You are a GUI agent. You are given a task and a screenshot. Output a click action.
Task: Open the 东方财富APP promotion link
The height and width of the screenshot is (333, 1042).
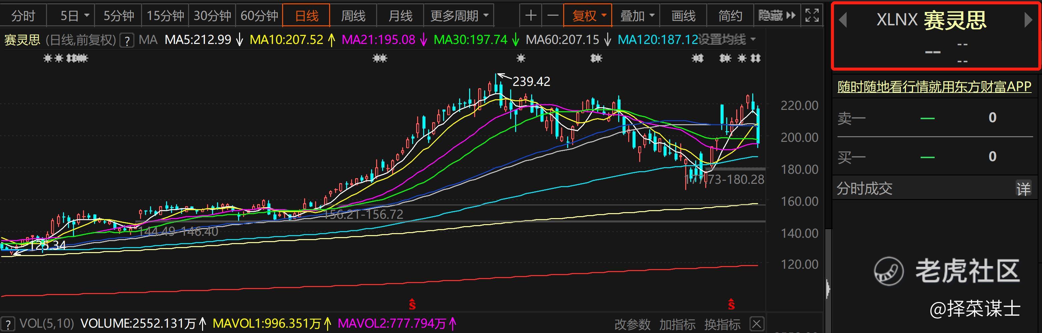(934, 87)
